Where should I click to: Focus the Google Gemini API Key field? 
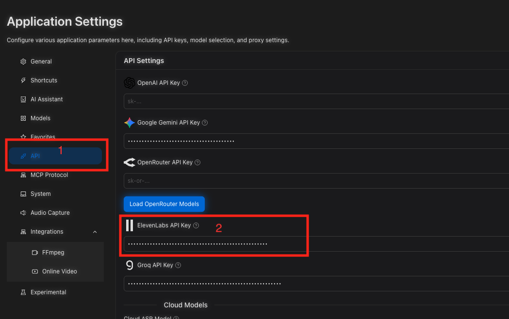coord(316,141)
